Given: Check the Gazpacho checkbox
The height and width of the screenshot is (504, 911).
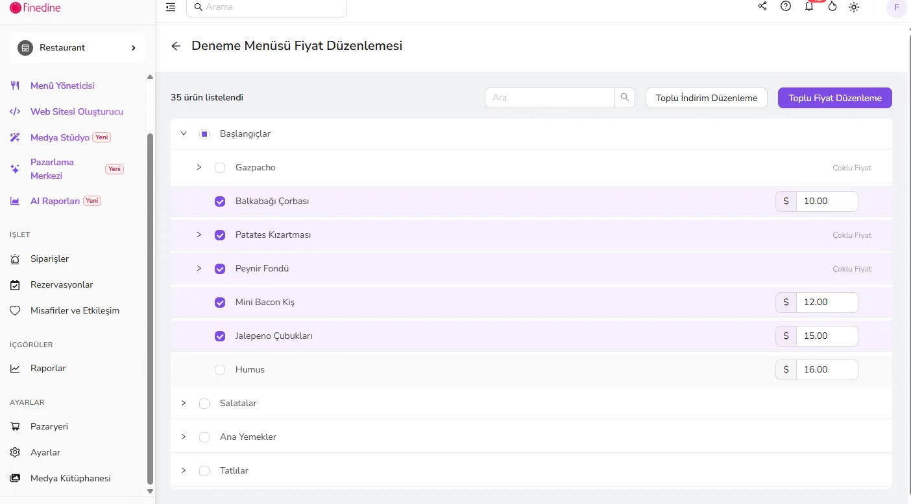Looking at the screenshot, I should click(x=220, y=168).
